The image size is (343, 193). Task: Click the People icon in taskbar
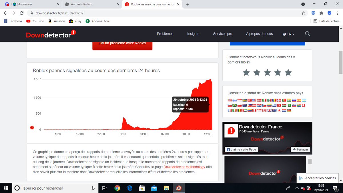[288, 188]
